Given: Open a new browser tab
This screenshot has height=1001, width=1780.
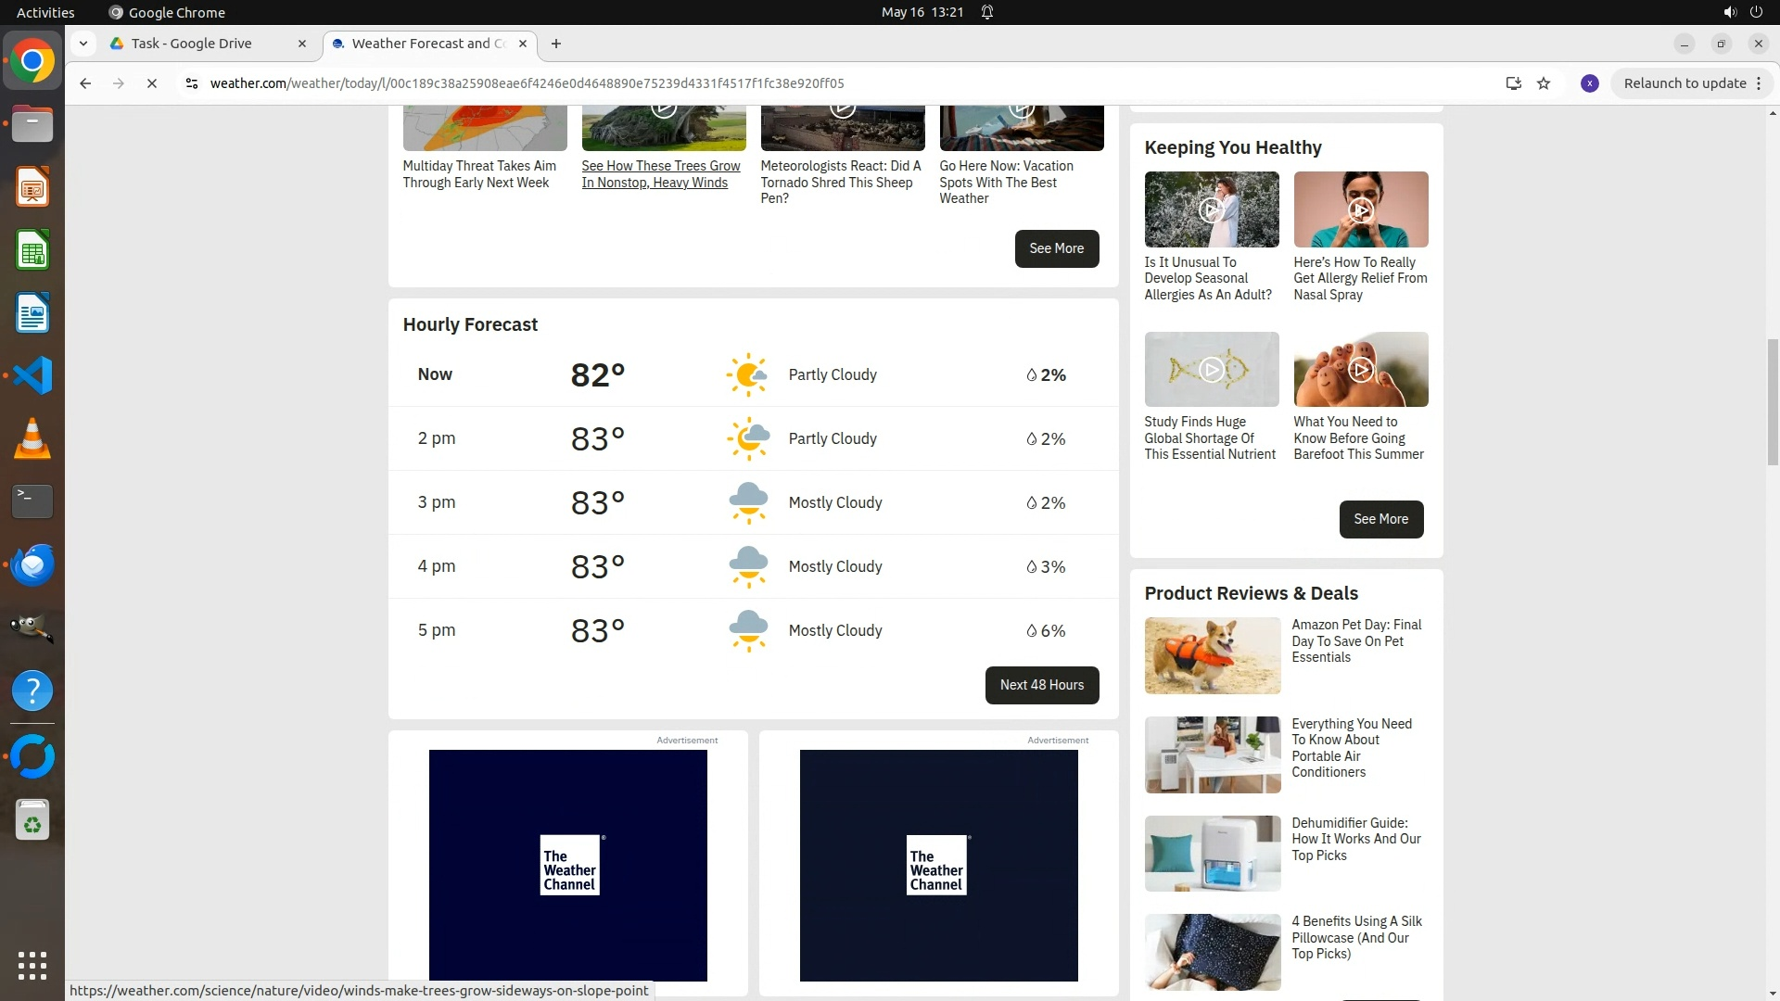Looking at the screenshot, I should click(556, 44).
